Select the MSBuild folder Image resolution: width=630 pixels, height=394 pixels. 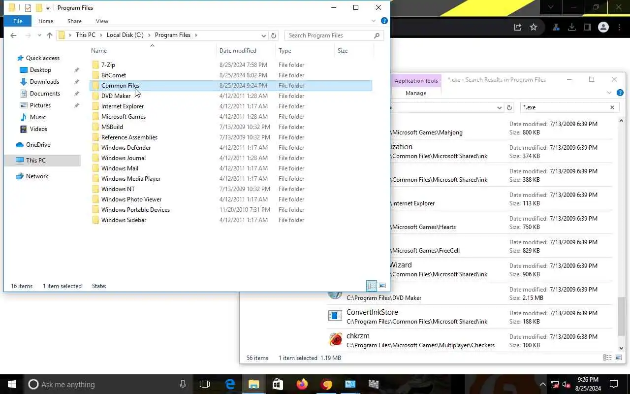tap(231, 127)
